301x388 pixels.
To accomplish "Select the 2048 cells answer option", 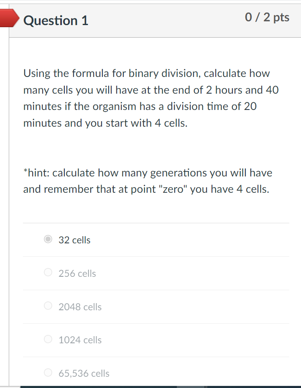I will click(x=48, y=306).
